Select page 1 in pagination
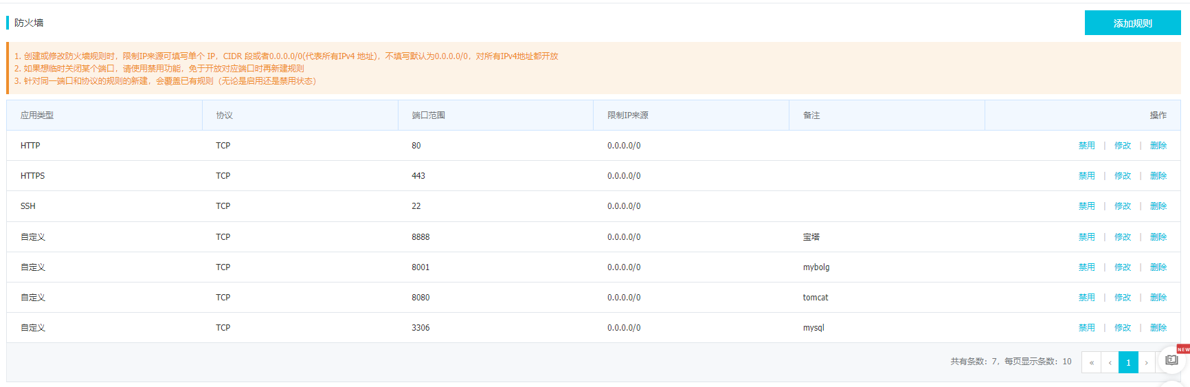The height and width of the screenshot is (387, 1190). point(1128,362)
